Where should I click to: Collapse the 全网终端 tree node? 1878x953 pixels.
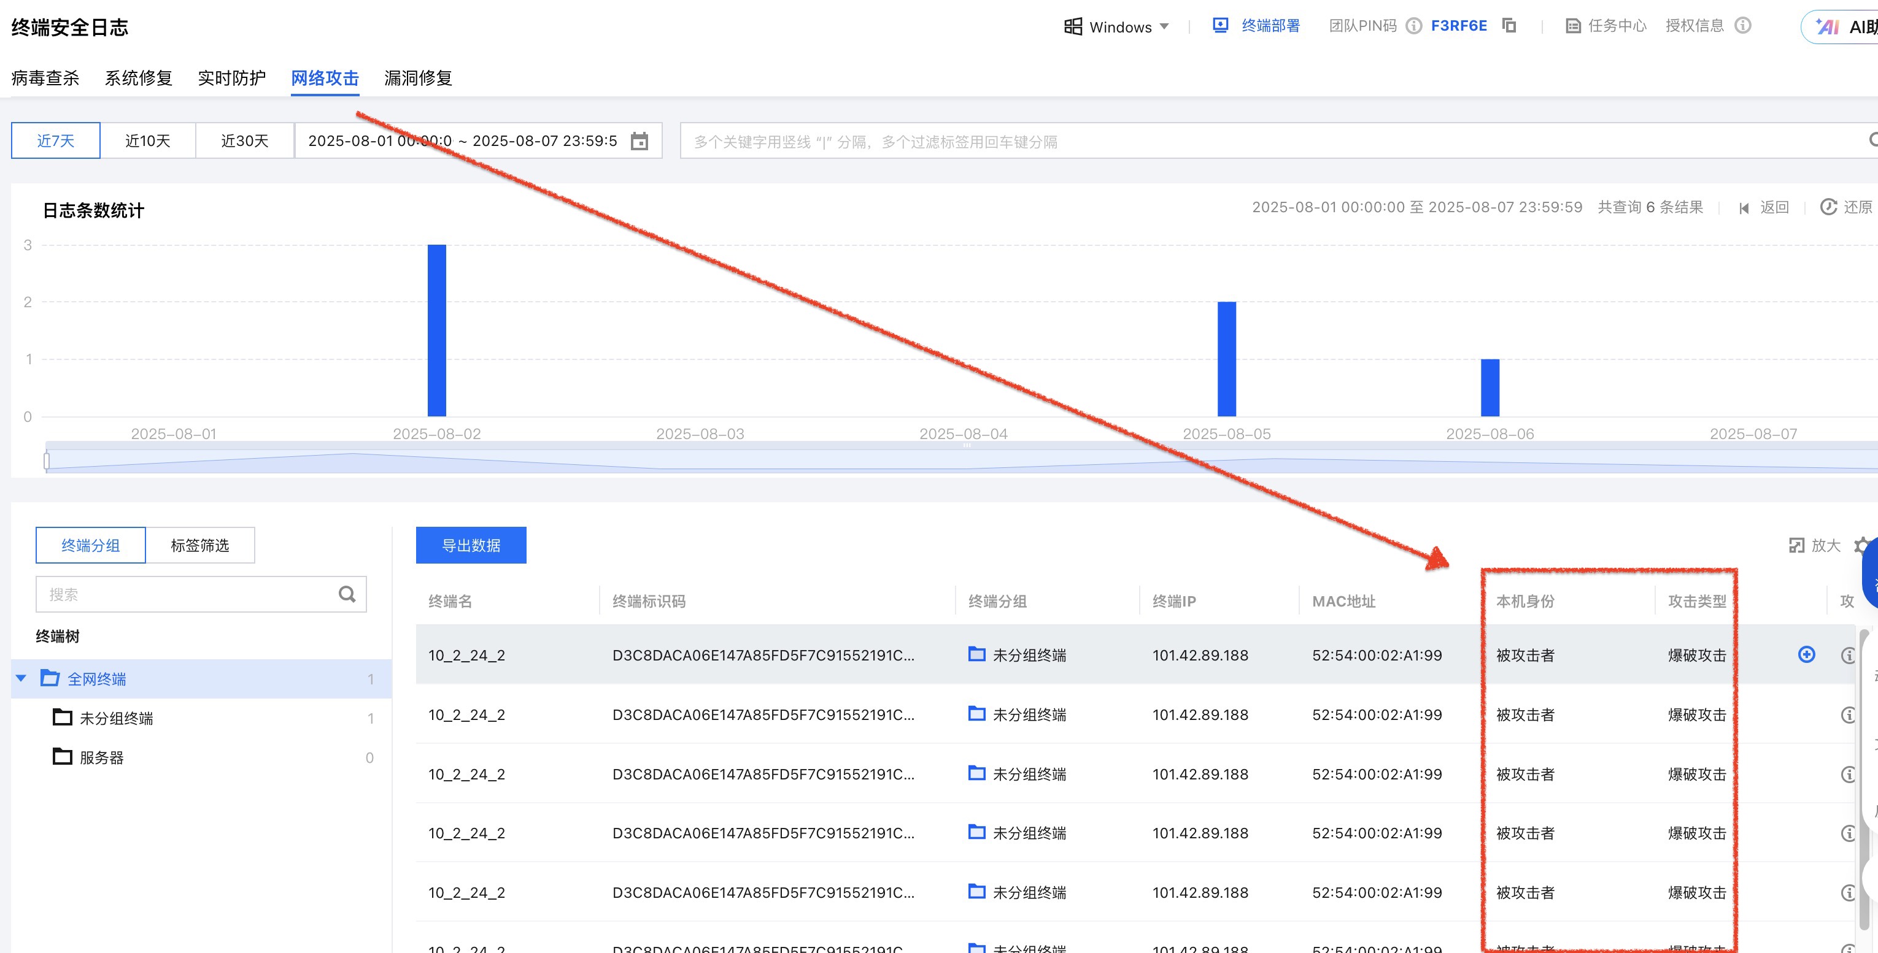[x=21, y=678]
